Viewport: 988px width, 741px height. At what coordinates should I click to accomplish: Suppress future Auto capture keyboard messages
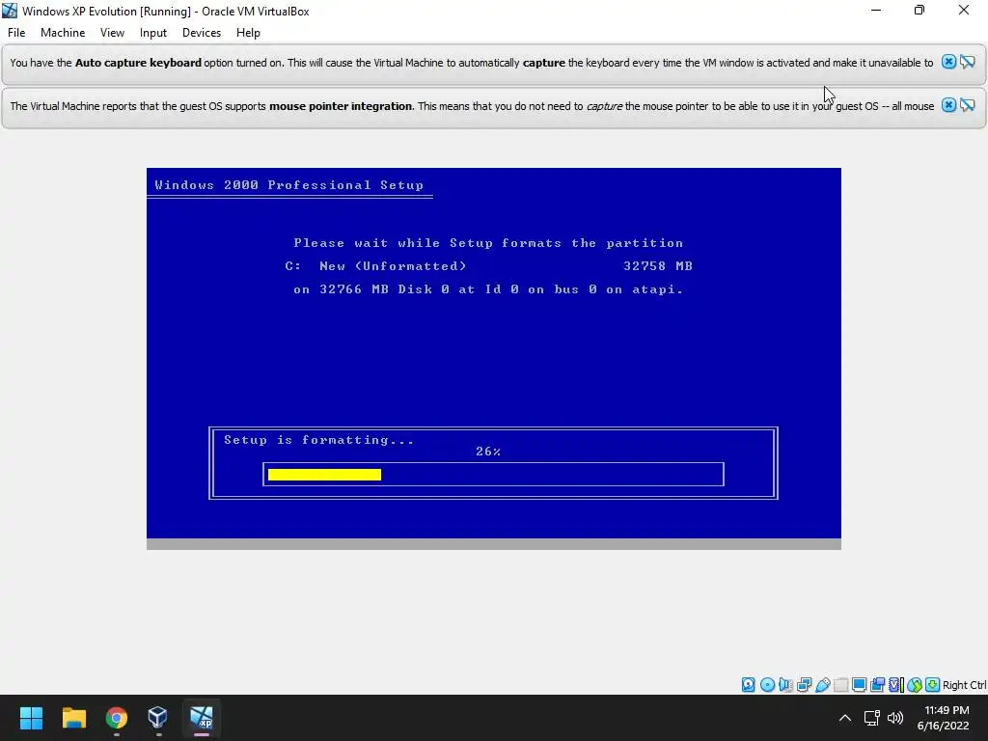pyautogui.click(x=967, y=62)
